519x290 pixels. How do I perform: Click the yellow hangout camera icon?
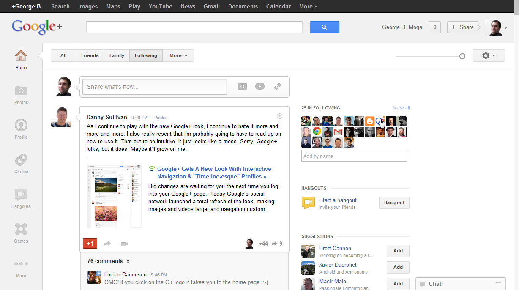tap(308, 203)
